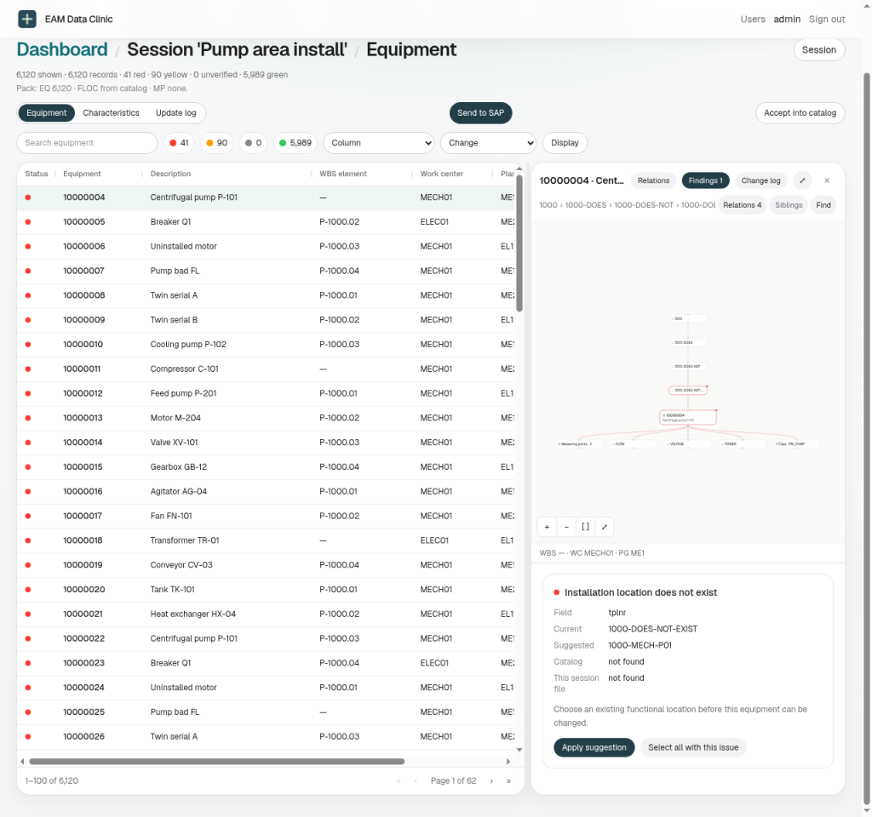This screenshot has height=817, width=872.
Task: Switch to the Characteristics tab
Action: [112, 113]
